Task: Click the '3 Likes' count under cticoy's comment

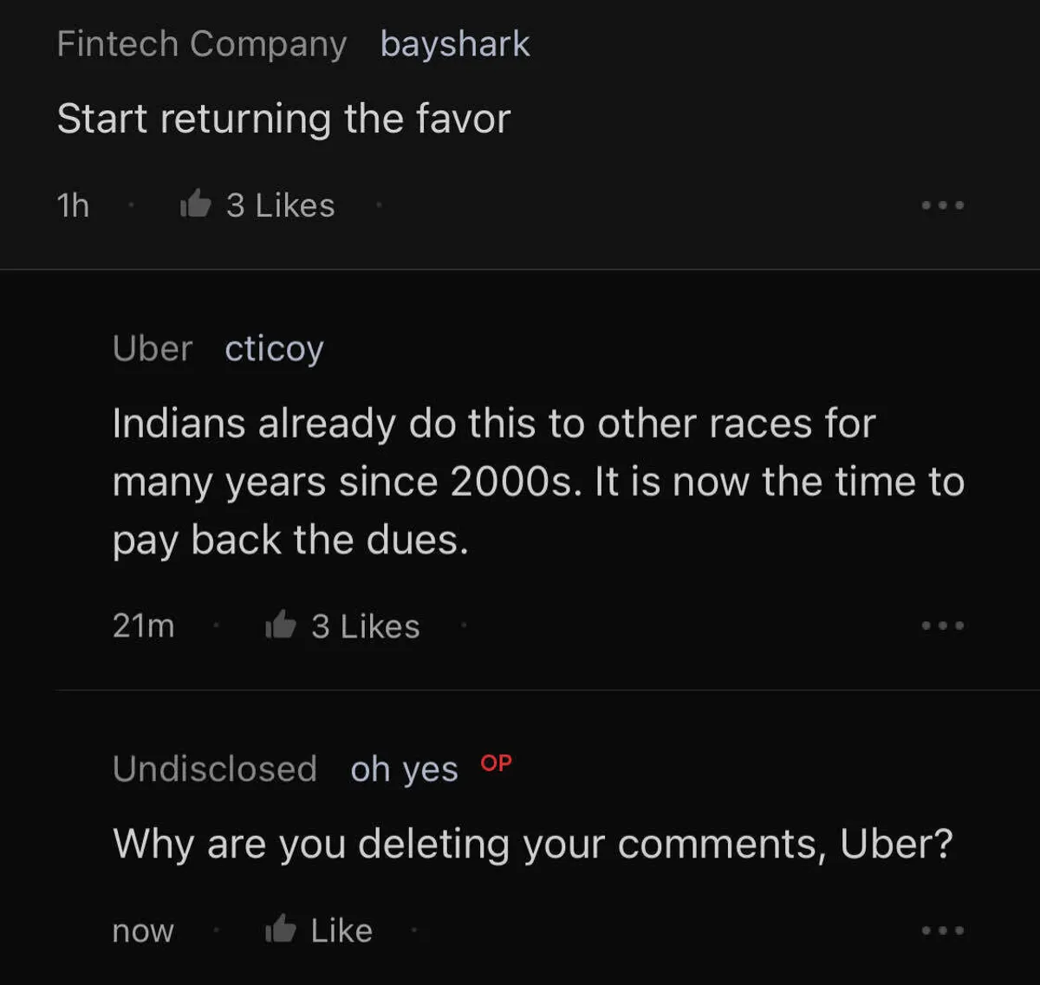Action: (365, 625)
